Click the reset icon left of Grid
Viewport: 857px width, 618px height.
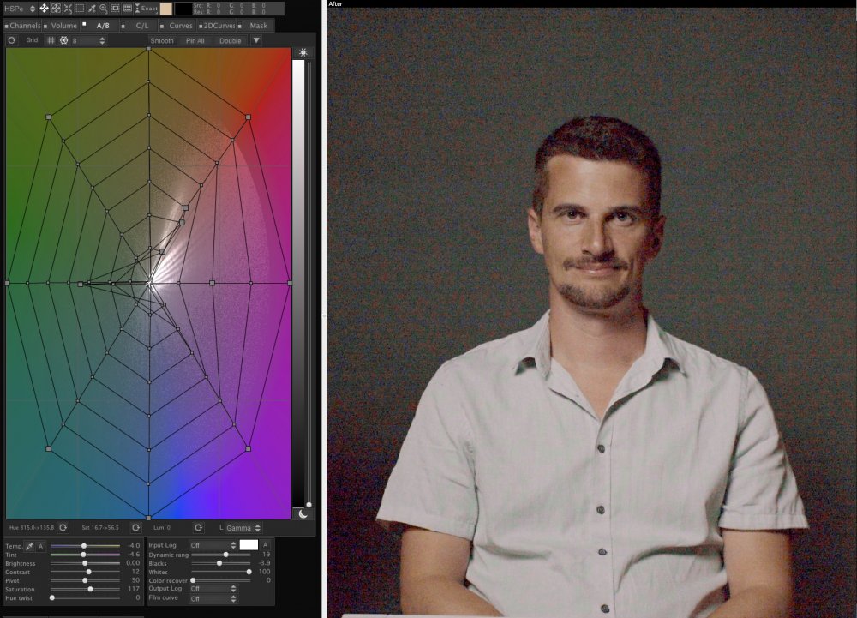click(x=12, y=40)
